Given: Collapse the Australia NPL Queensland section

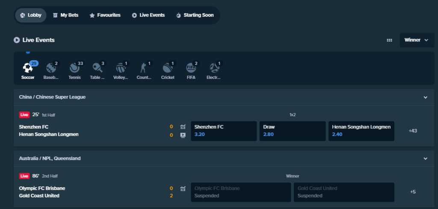Looking at the screenshot, I should point(426,159).
